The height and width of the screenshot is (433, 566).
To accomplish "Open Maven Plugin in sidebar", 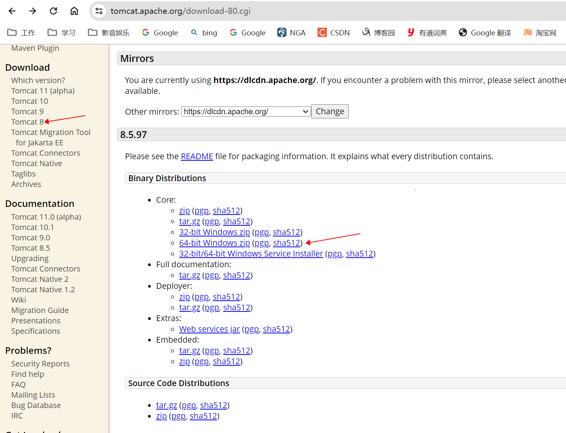I will click(x=35, y=48).
